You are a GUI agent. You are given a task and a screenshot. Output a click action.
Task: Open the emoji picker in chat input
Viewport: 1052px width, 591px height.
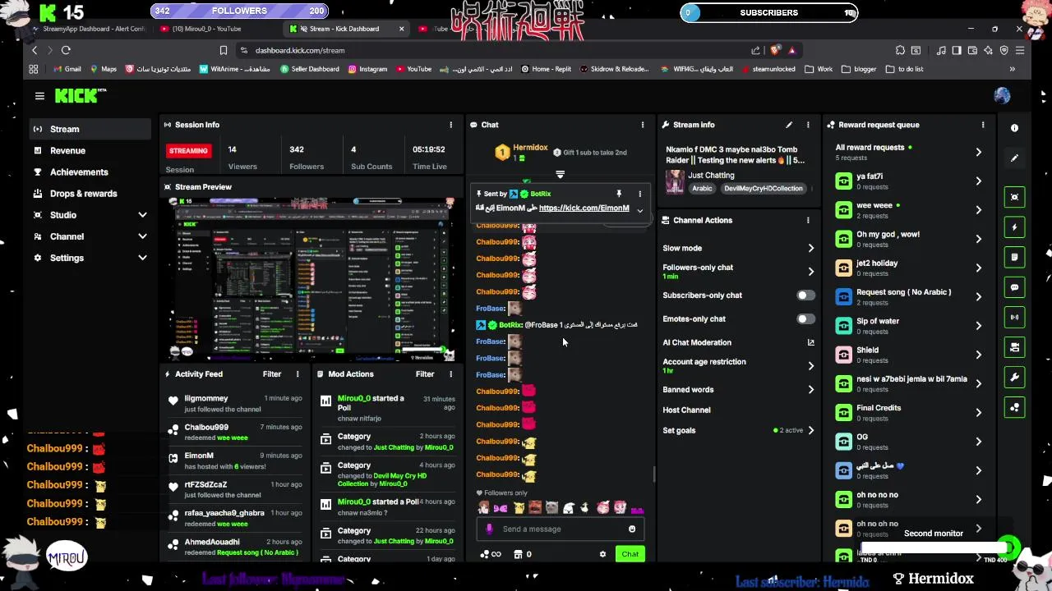pos(632,529)
